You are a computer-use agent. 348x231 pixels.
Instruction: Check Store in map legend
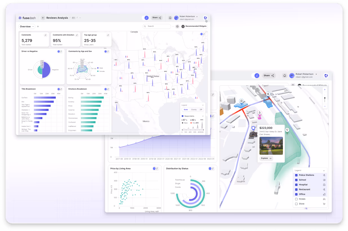[x=296, y=204]
